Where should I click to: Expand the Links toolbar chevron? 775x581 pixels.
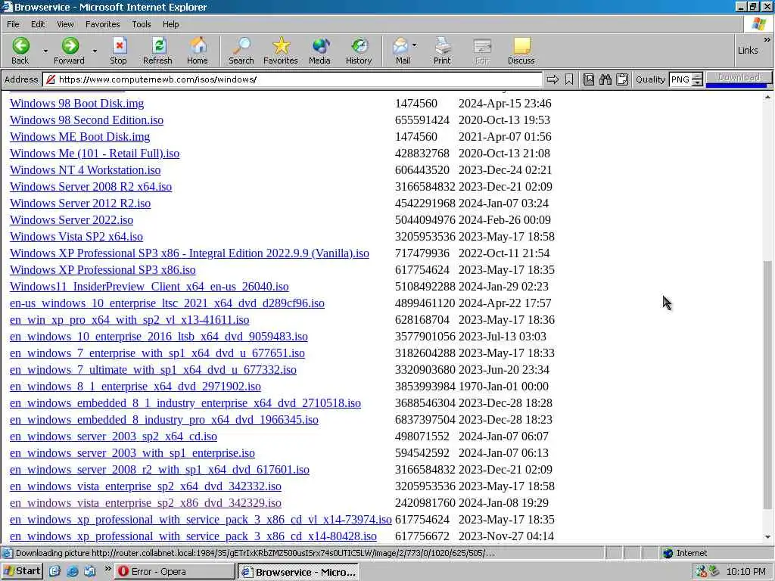click(767, 39)
